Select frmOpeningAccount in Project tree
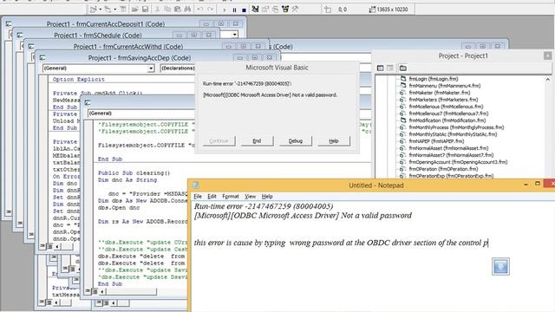555x312 pixels. pos(458,162)
